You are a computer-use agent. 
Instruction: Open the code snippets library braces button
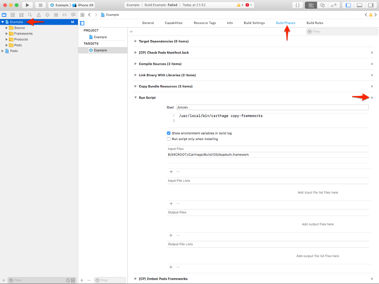[x=297, y=5]
